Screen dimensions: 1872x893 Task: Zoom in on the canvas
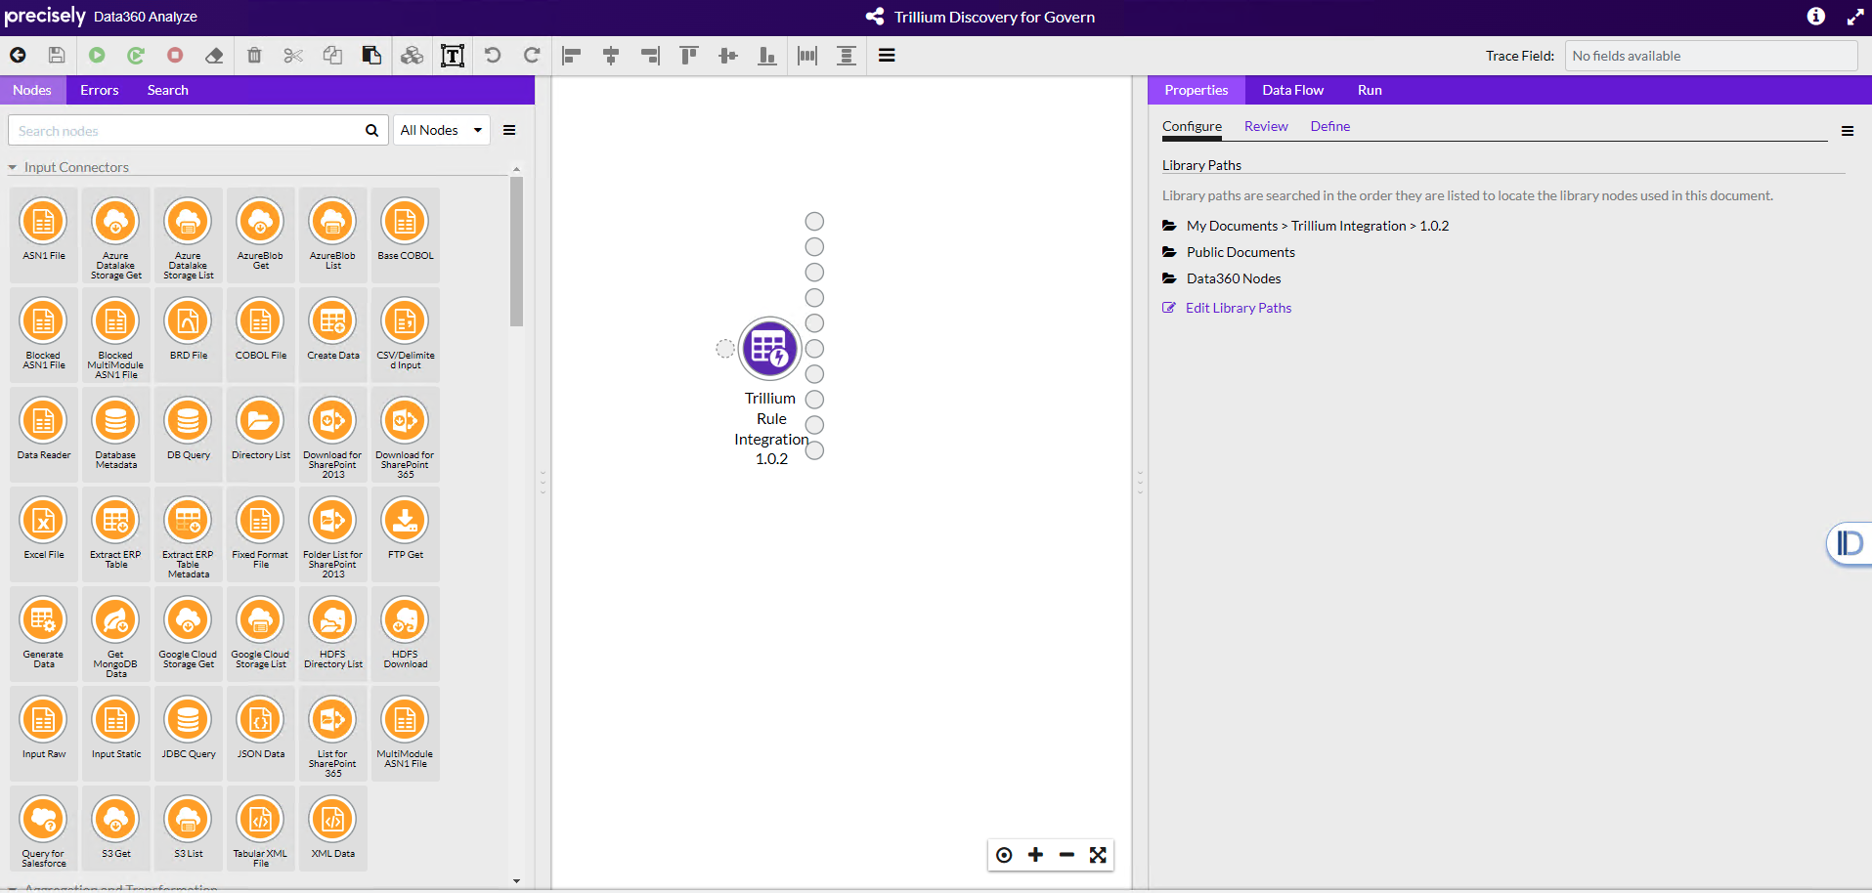point(1035,855)
